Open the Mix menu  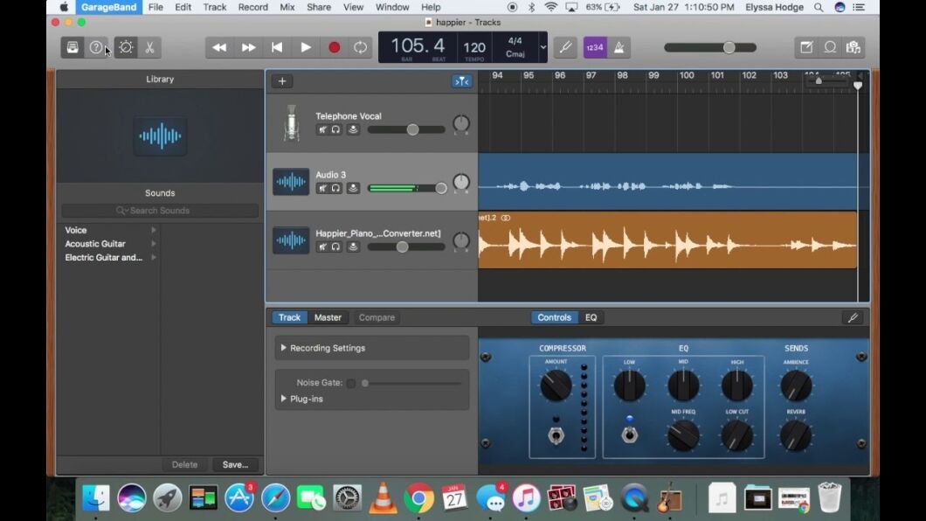coord(286,7)
